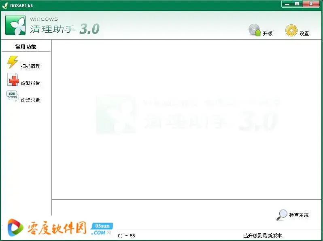Click the lightning bolt scan-clean icon
The width and height of the screenshot is (323, 241).
click(13, 62)
